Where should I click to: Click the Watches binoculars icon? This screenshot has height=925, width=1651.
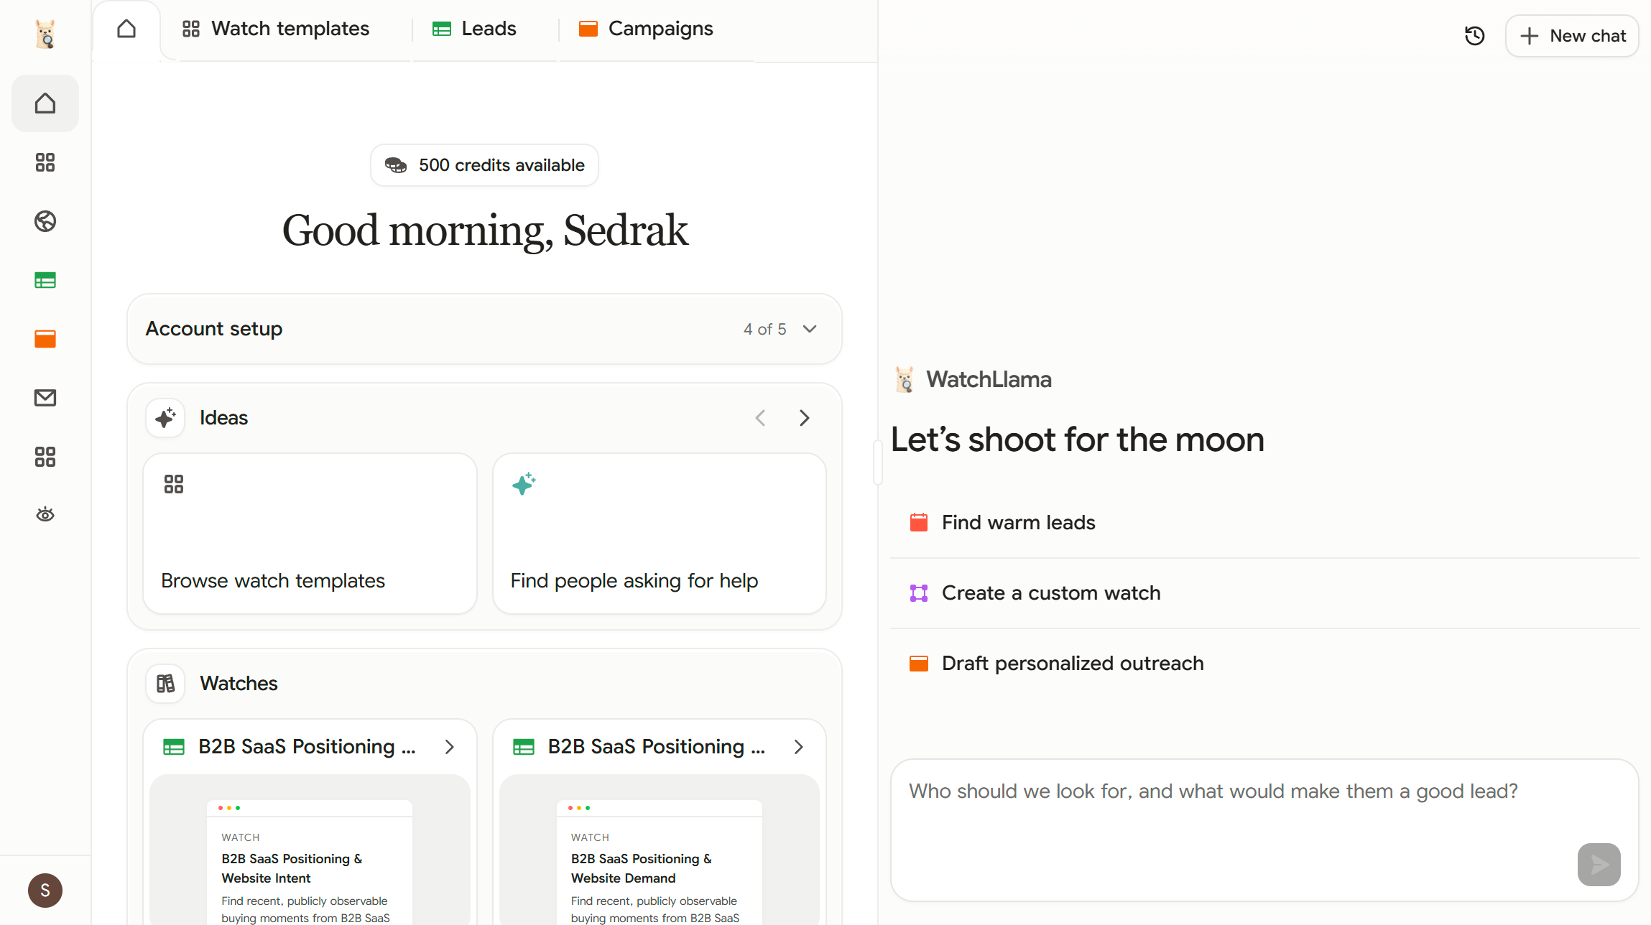165,684
